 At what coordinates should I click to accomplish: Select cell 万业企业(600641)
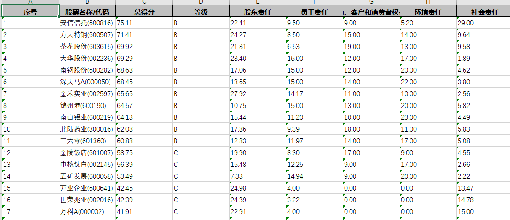[x=87, y=188]
